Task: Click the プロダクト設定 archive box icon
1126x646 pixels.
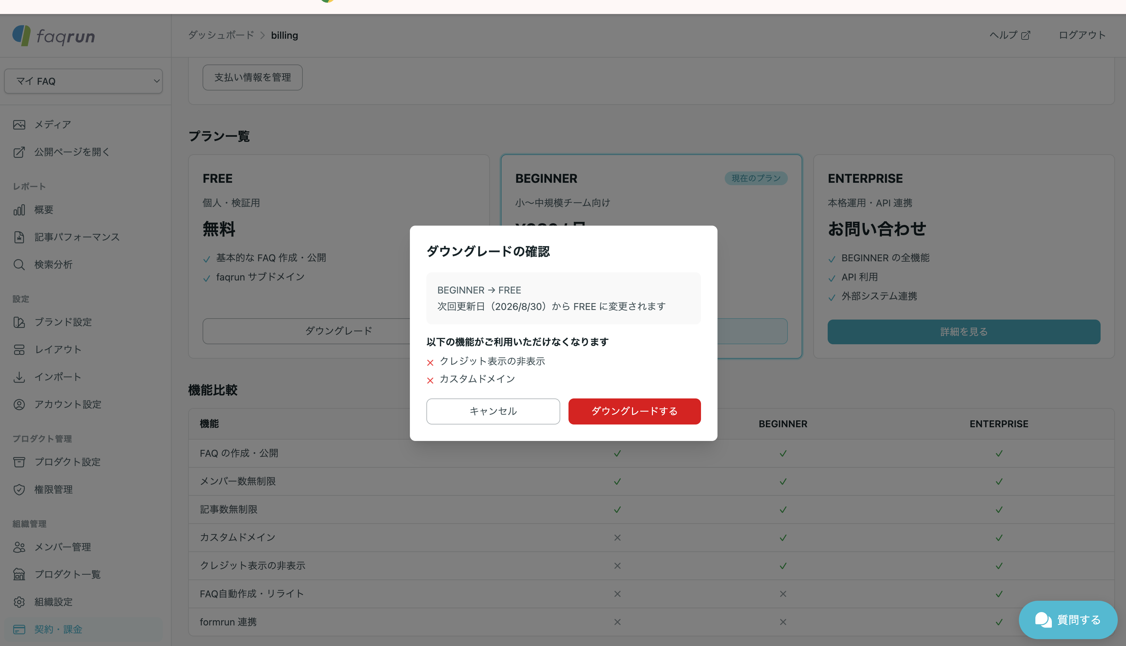Action: click(x=19, y=462)
